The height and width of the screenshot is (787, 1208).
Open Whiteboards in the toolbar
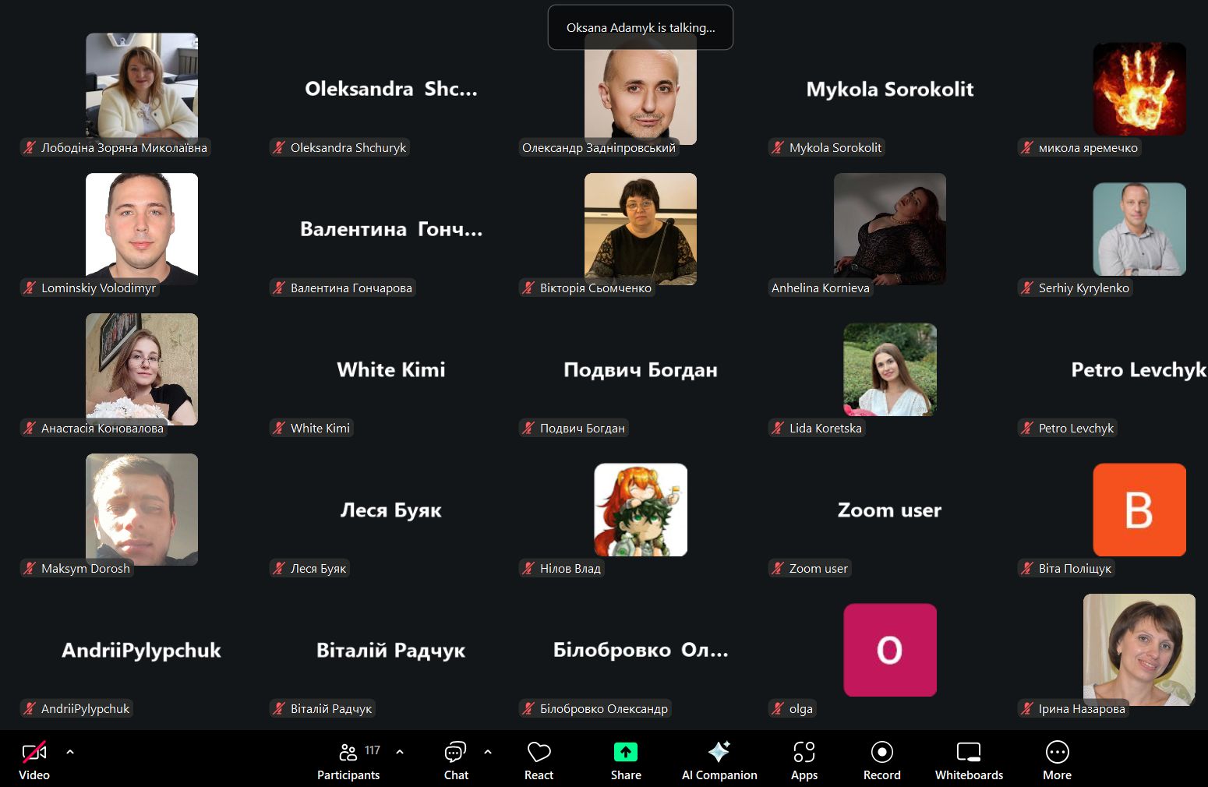pyautogui.click(x=969, y=752)
